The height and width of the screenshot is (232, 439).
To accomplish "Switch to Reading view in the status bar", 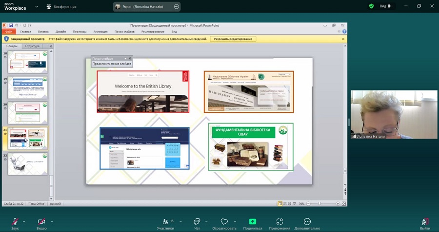I will tap(290, 204).
